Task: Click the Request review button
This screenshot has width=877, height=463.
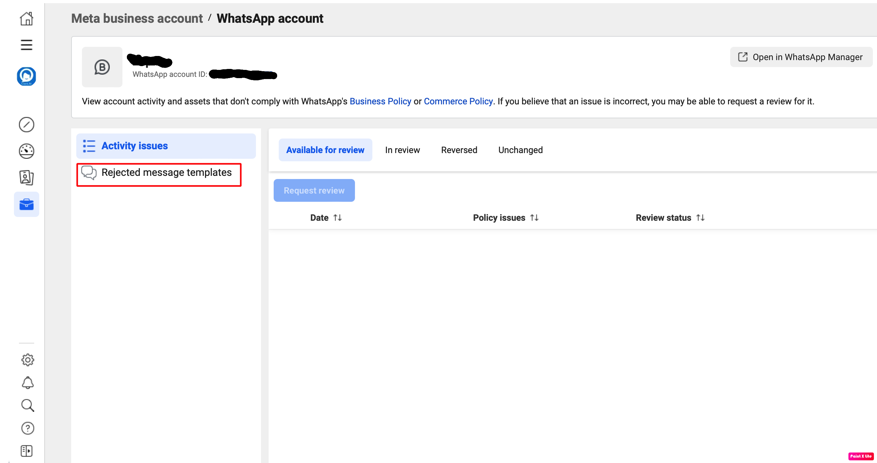Action: (x=314, y=190)
